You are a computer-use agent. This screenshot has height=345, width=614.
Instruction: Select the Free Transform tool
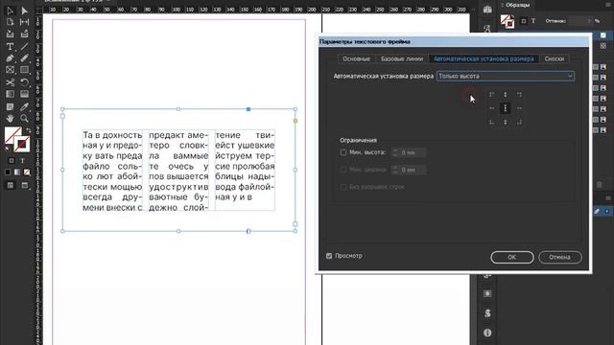click(x=24, y=82)
